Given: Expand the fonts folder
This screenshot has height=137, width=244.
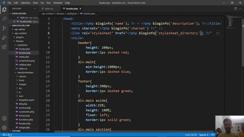Looking at the screenshot, I should coord(21,80).
